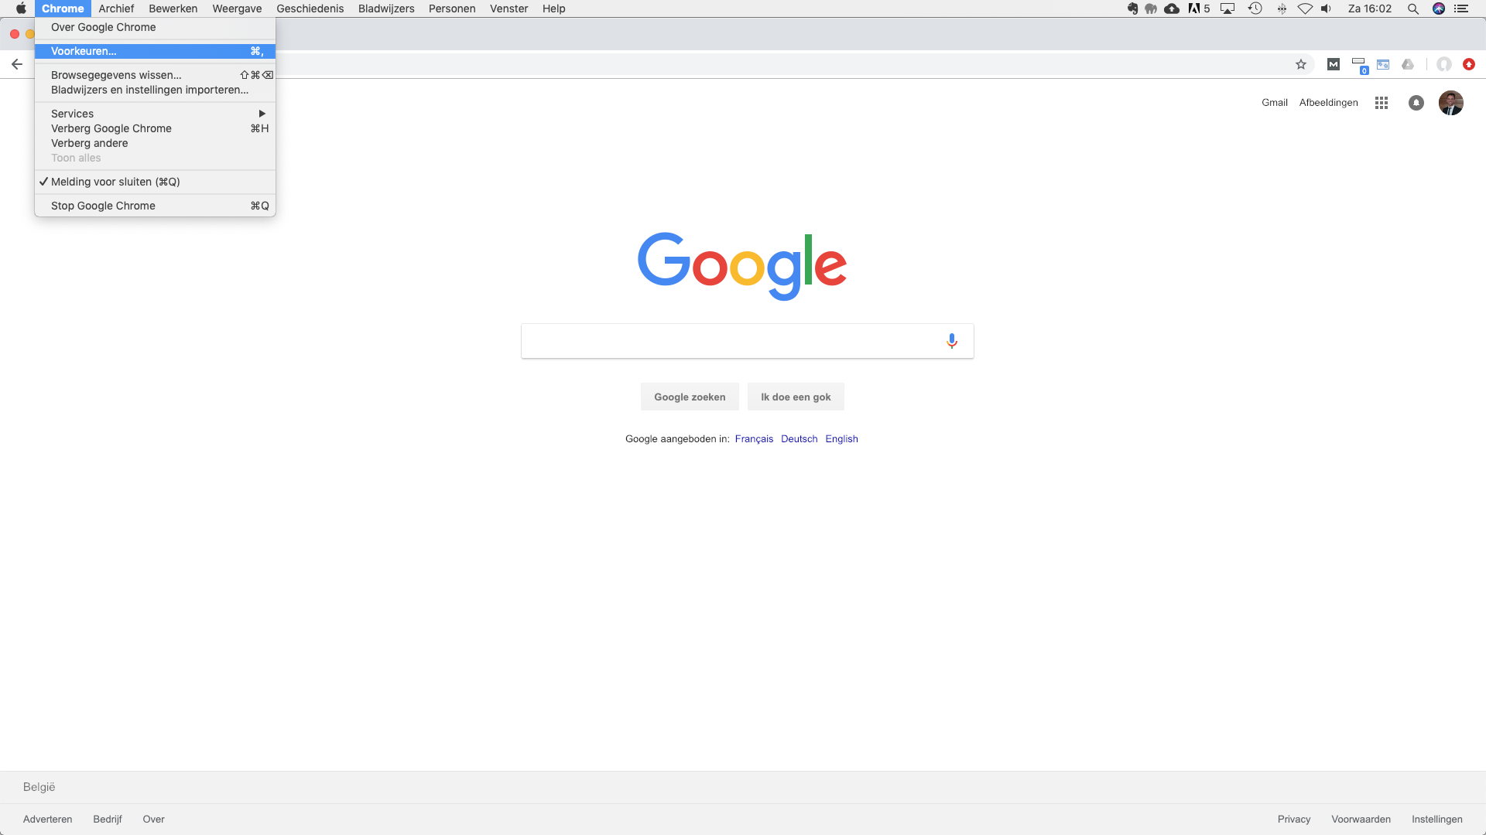Open the Google Drive extension icon
The width and height of the screenshot is (1486, 835).
point(1408,64)
